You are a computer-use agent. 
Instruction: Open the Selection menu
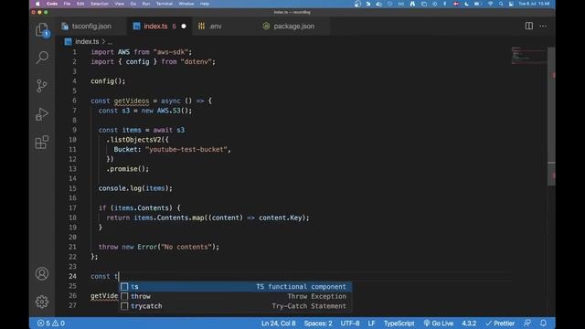pyautogui.click(x=100, y=4)
